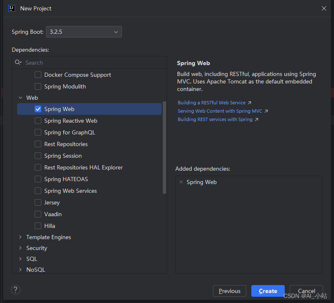Select the Spring HATEOAS row label
334x303 pixels.
pyautogui.click(x=66, y=179)
